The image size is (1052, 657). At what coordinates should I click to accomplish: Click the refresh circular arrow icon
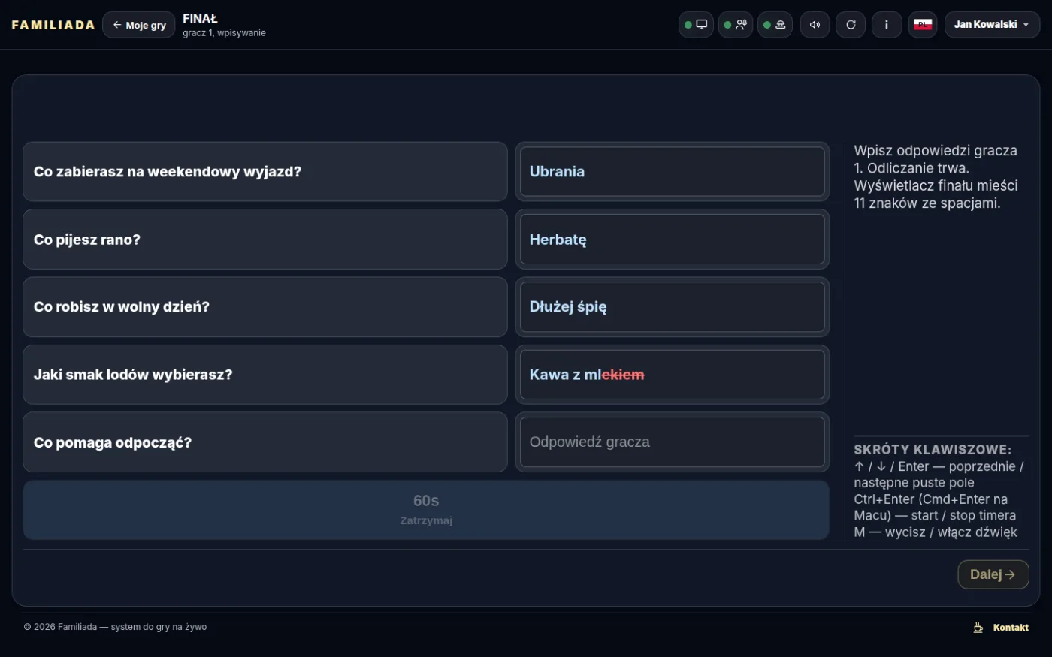(x=851, y=25)
